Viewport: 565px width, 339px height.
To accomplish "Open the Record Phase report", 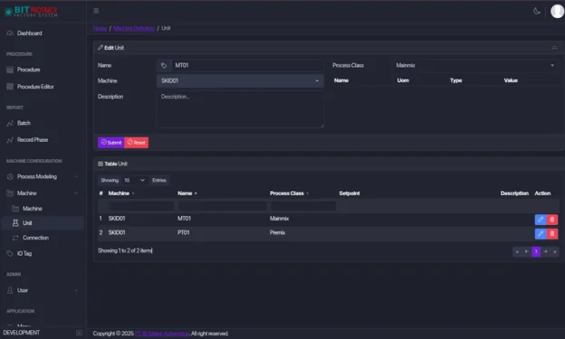I will pyautogui.click(x=33, y=139).
